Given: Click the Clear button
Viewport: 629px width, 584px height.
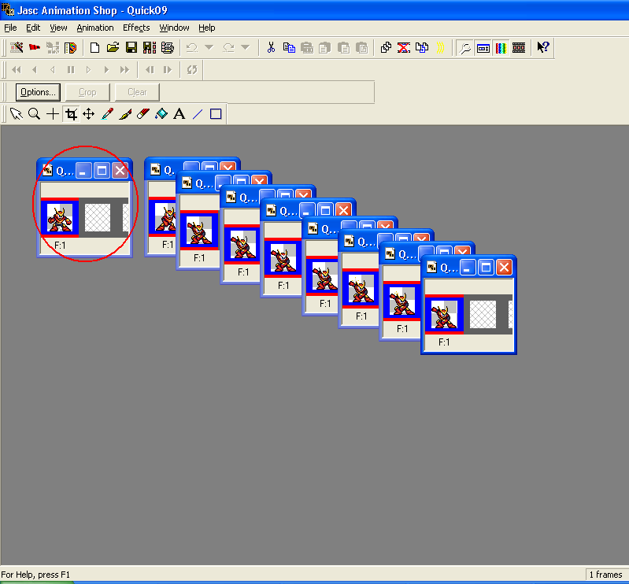Looking at the screenshot, I should click(137, 92).
